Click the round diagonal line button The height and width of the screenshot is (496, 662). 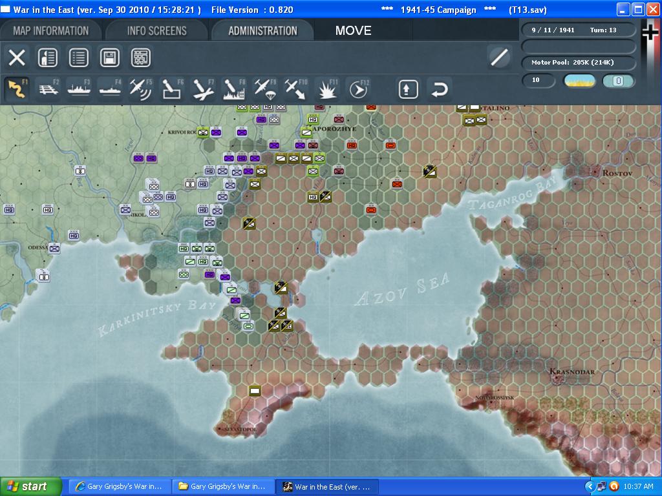(x=499, y=57)
